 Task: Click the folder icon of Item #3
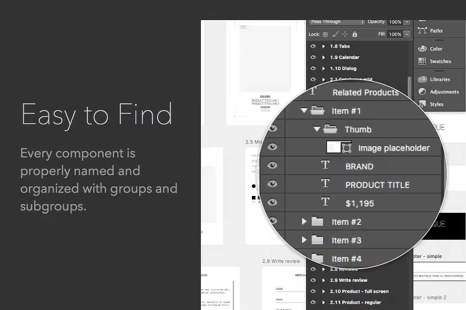pyautogui.click(x=317, y=240)
